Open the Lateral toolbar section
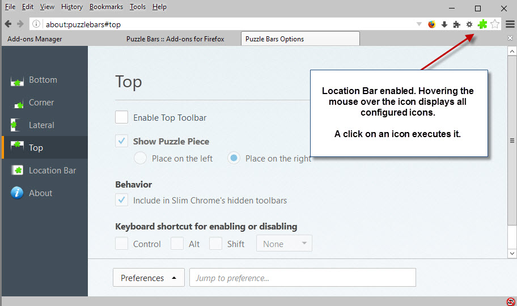Screen dimensions: 517x306 pos(45,125)
